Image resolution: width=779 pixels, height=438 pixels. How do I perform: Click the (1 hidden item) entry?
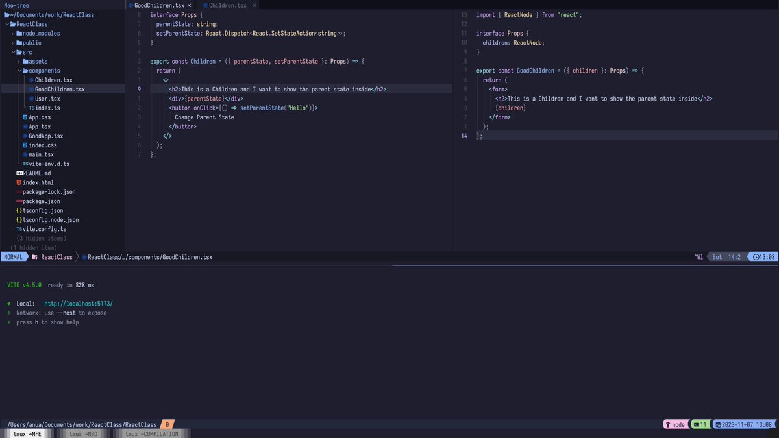point(34,248)
